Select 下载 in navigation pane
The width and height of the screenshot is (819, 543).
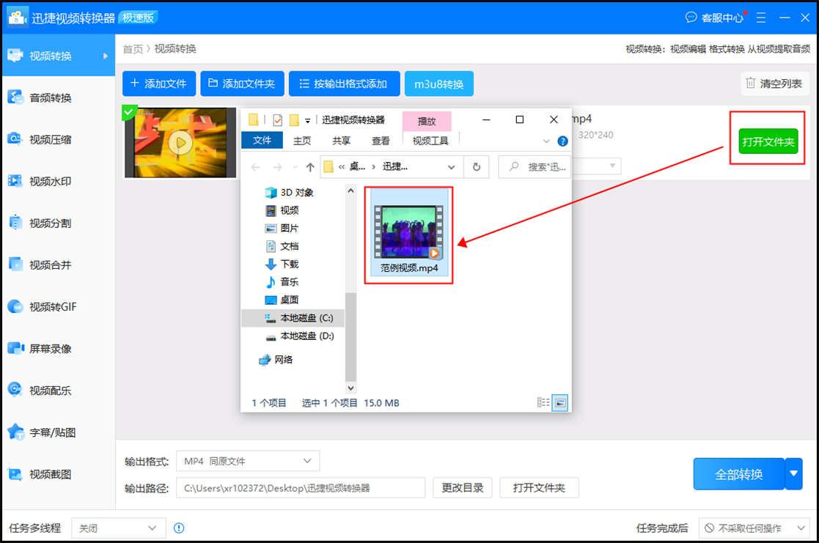click(x=282, y=264)
